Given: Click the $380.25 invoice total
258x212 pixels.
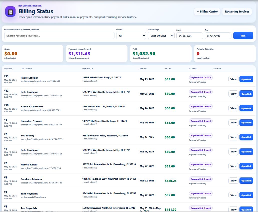Looking at the screenshot, I should pyautogui.click(x=171, y=181).
